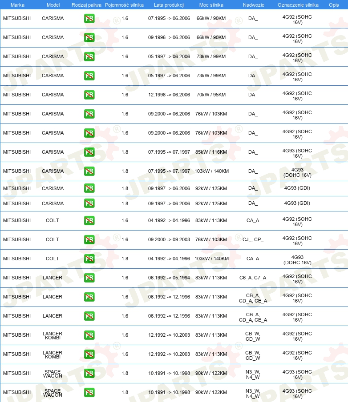The height and width of the screenshot is (402, 348).
Task: Click 4G93 (SOHC 16V) in the Carisma 85kW row
Action: click(x=297, y=153)
